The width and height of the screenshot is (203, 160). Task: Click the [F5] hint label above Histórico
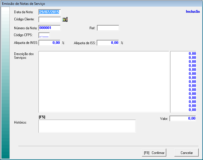tap(42, 117)
